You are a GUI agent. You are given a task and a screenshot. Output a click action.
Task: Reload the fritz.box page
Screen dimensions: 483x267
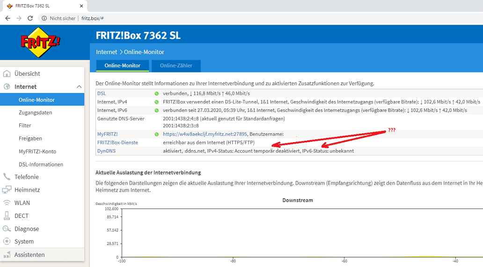coord(30,18)
